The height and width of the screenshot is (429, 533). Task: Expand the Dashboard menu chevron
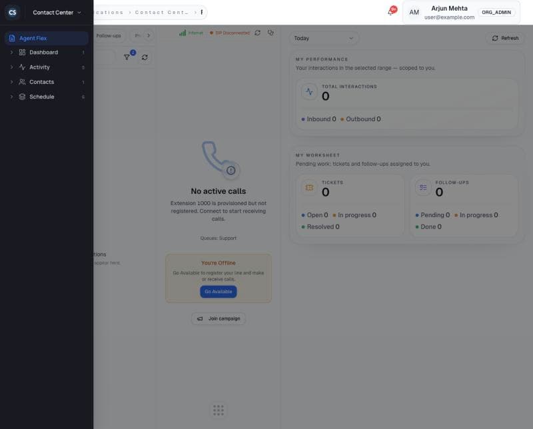(11, 53)
